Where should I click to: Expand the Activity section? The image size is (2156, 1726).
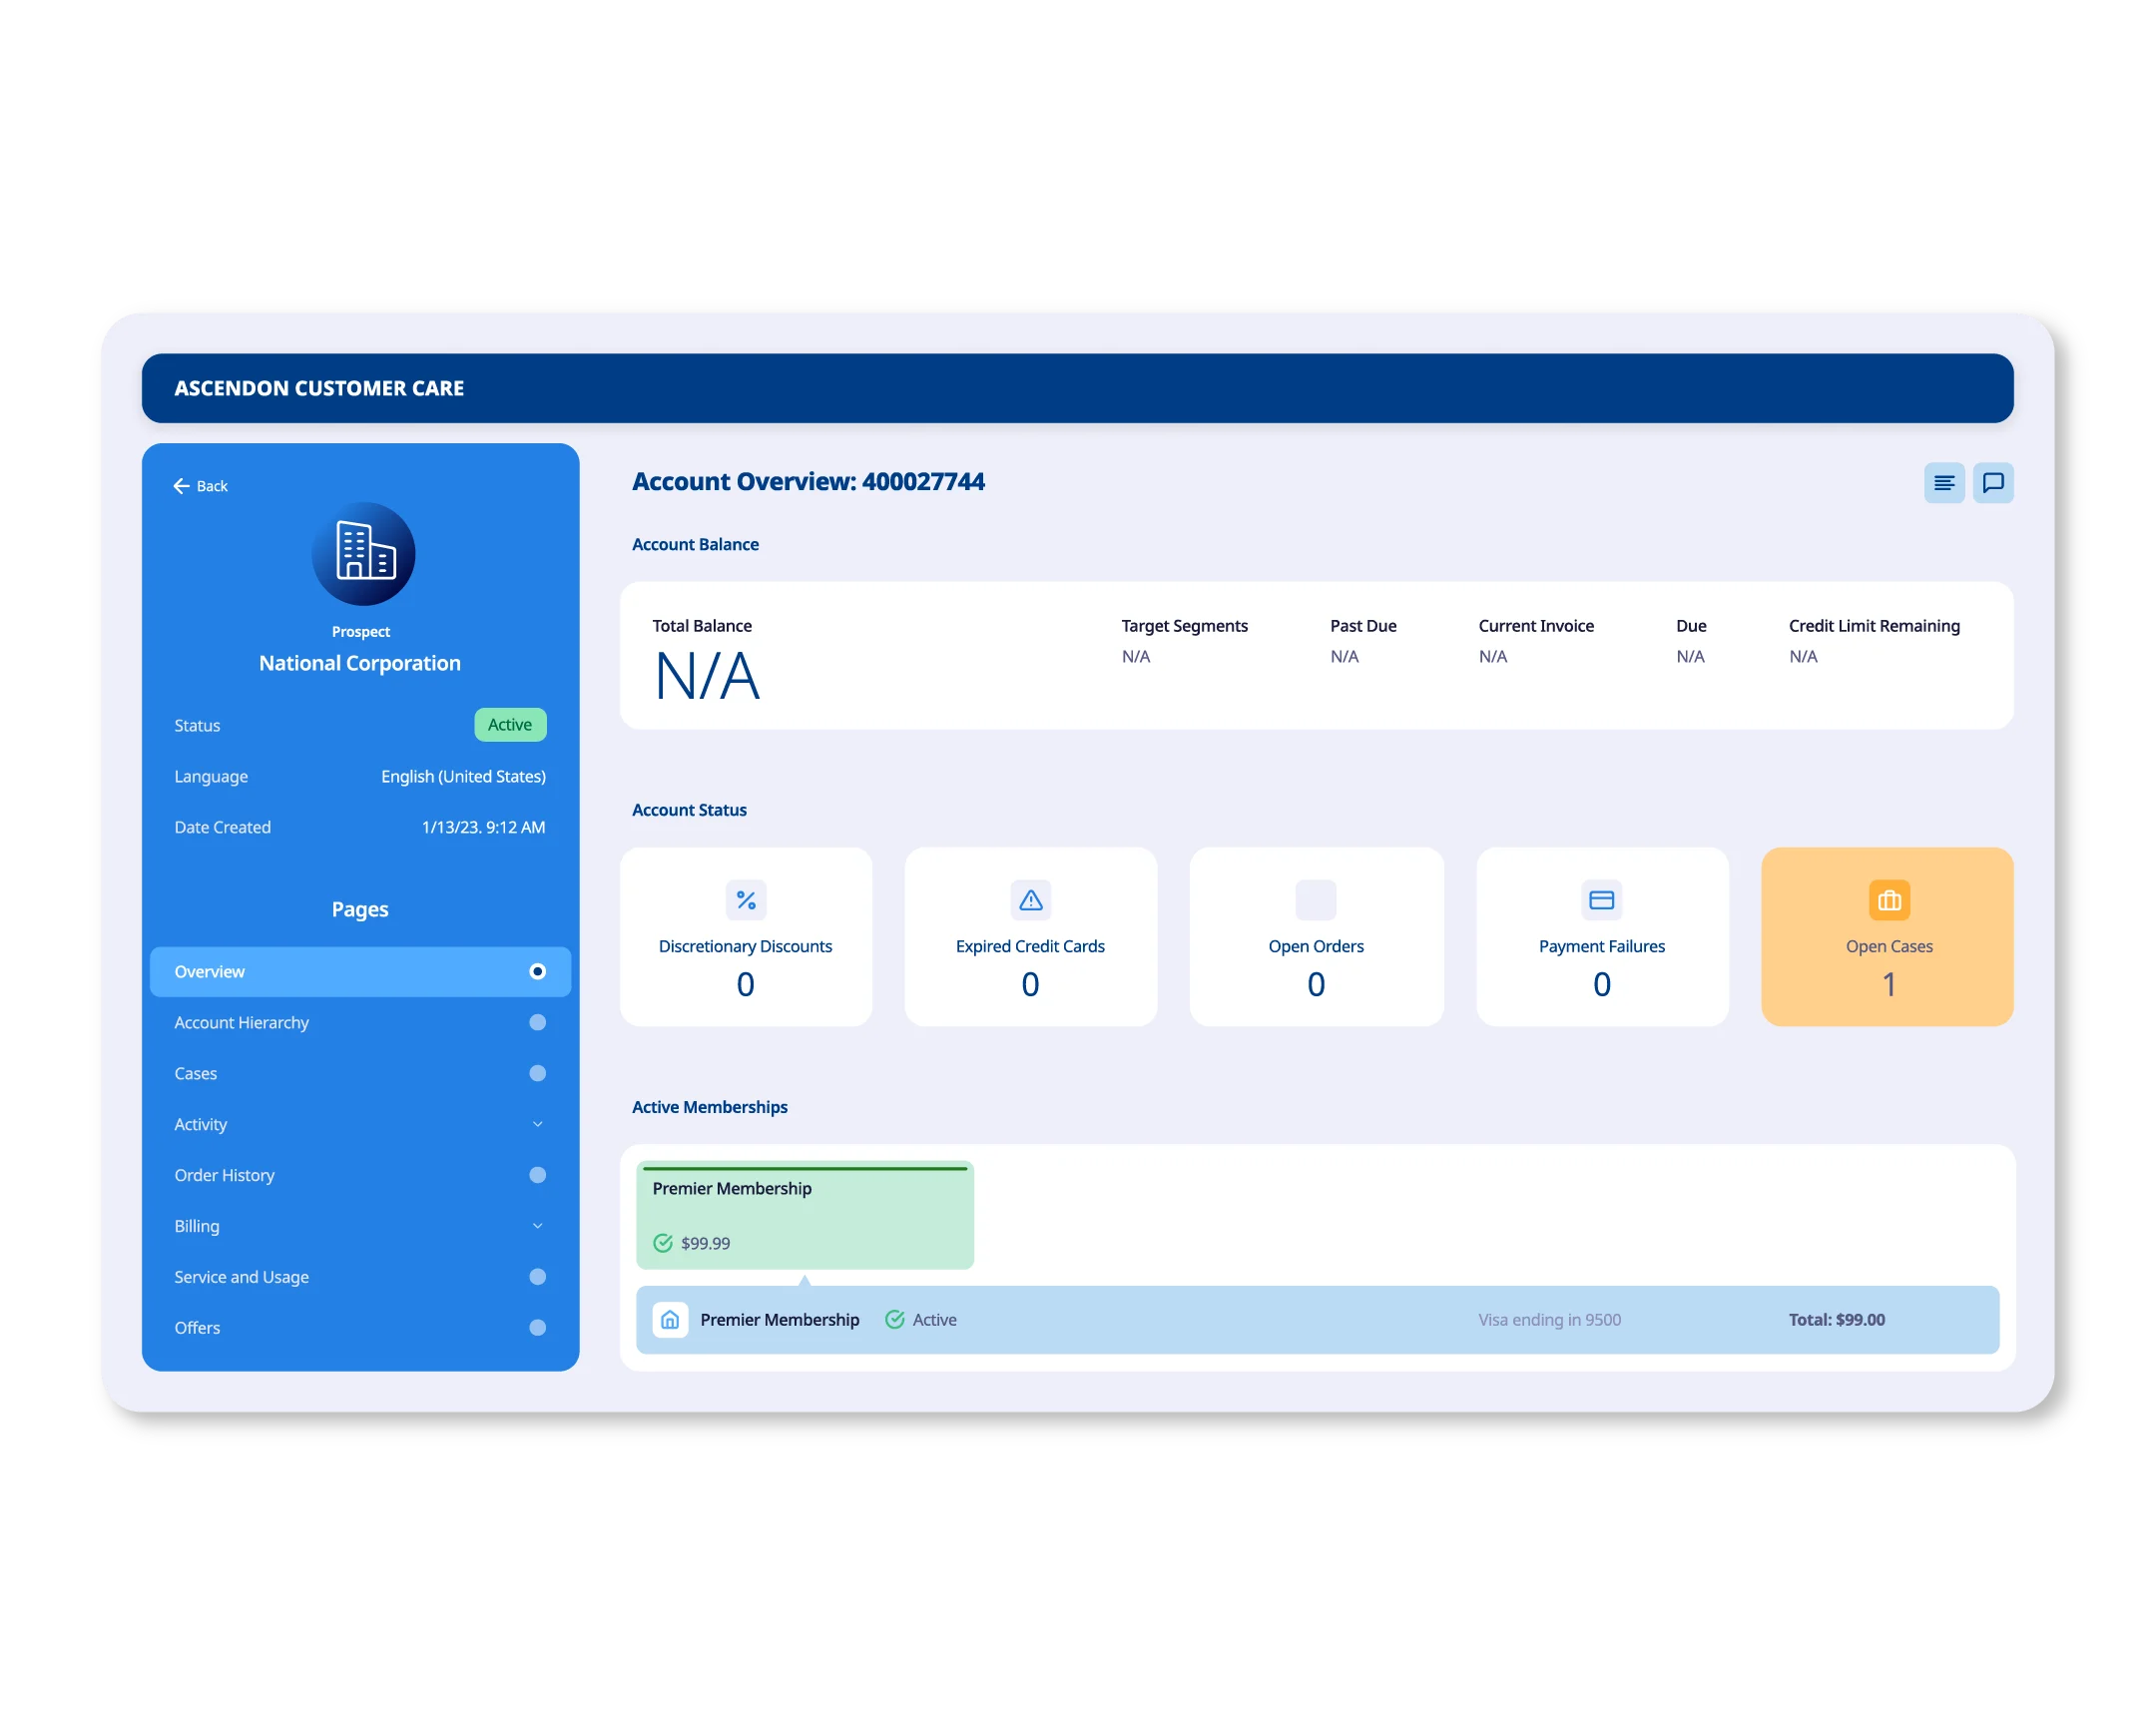pos(538,1124)
